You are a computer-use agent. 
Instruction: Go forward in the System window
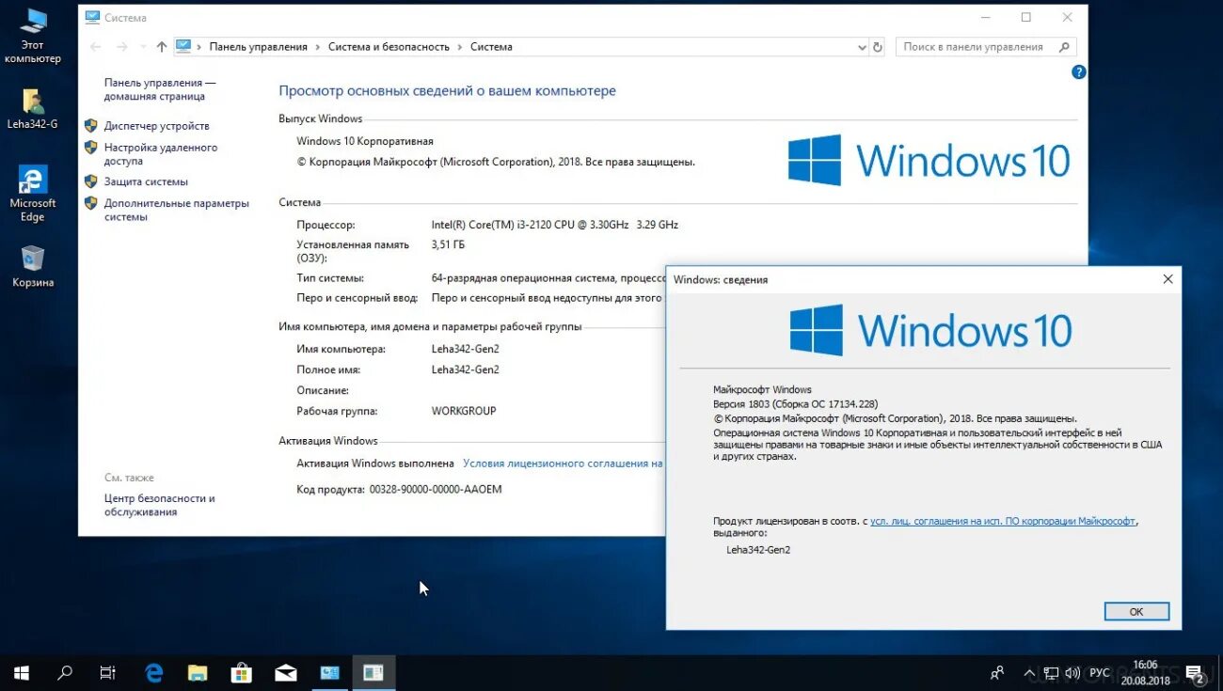click(x=122, y=47)
